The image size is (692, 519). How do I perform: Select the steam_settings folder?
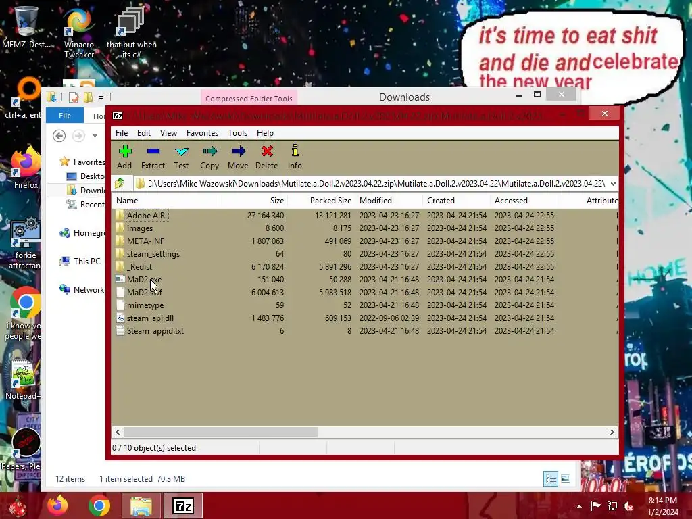point(153,254)
